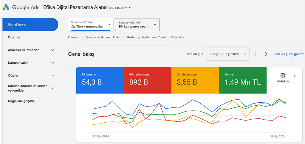The width and height of the screenshot is (305, 144).
Task: Open the three-dot more options menu
Action: tap(295, 76)
